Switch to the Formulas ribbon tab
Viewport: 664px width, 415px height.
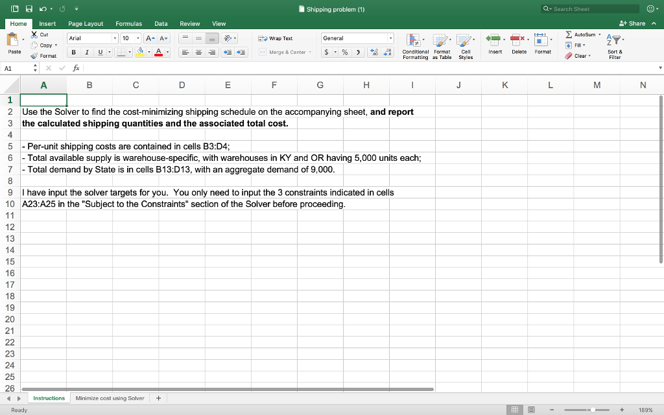pos(128,23)
